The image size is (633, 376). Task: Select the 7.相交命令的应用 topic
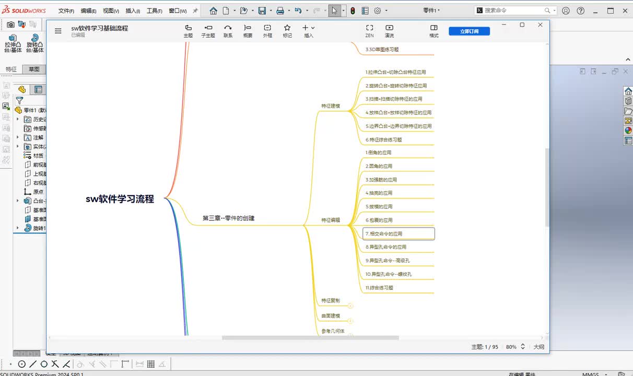(398, 233)
